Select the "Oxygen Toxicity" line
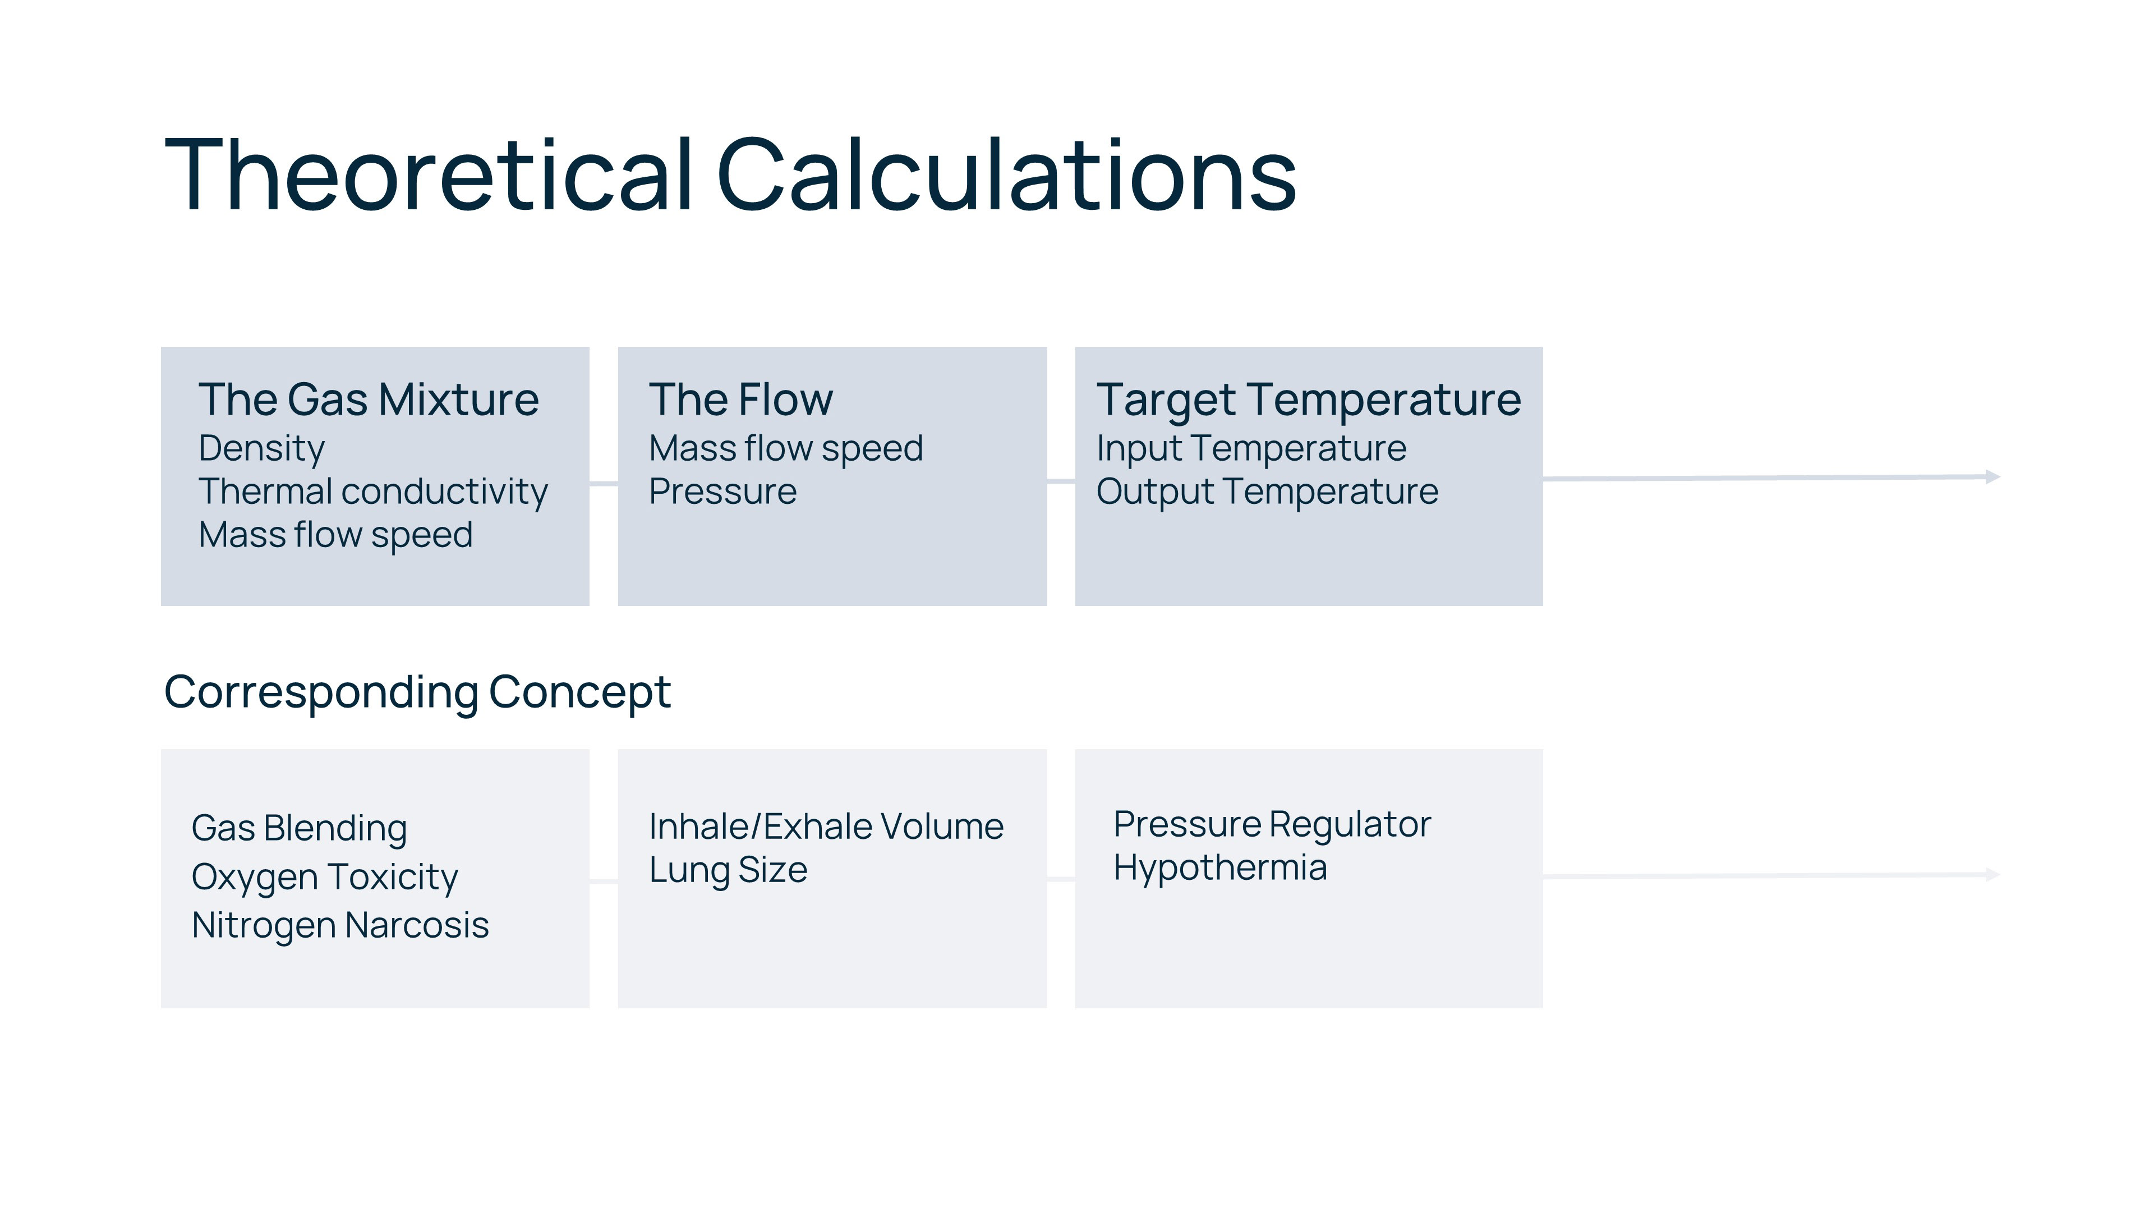This screenshot has width=2154, height=1212. 324,876
